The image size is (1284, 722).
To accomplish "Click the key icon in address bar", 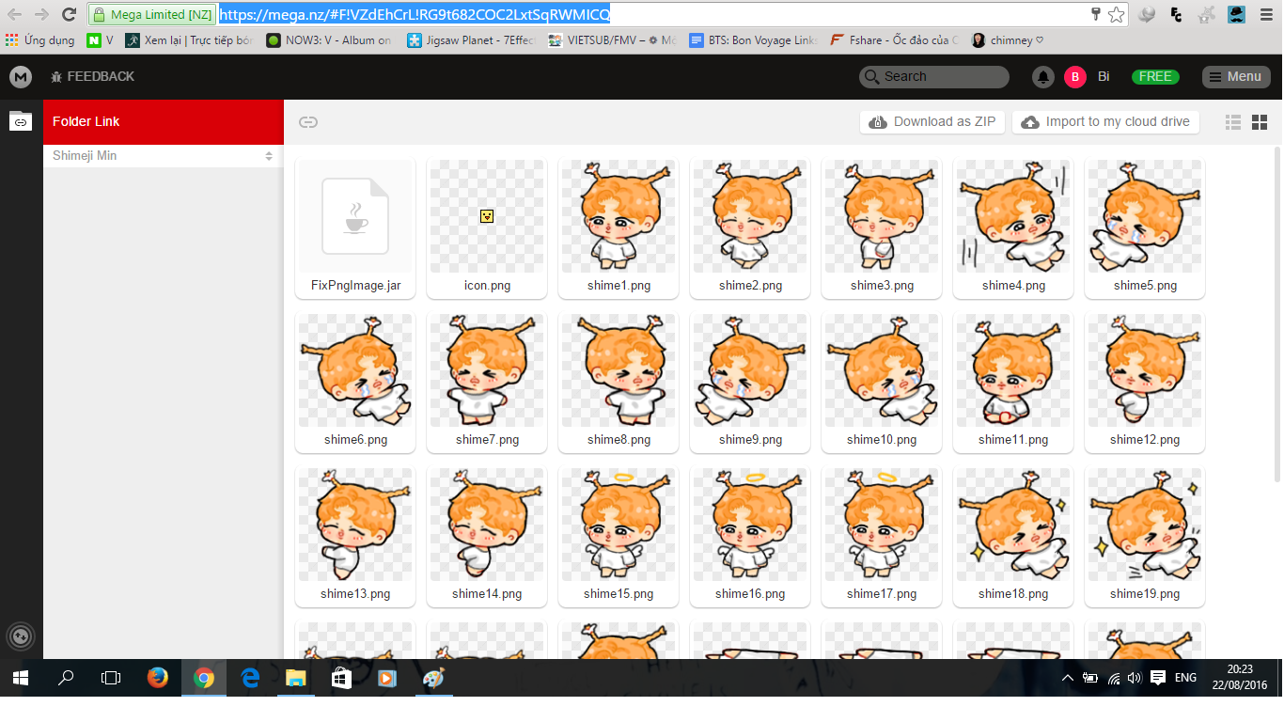I will tap(1095, 14).
